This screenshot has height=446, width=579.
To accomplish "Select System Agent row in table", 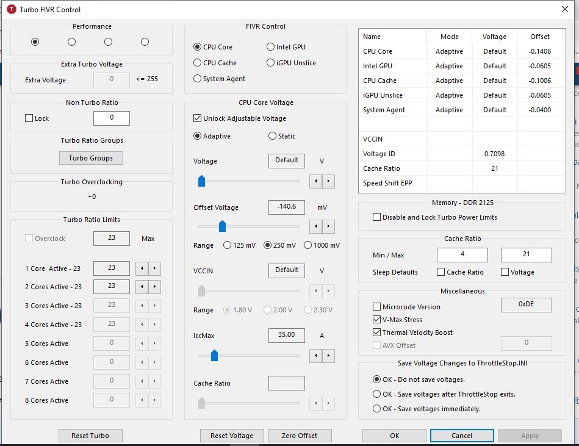I will coord(462,110).
